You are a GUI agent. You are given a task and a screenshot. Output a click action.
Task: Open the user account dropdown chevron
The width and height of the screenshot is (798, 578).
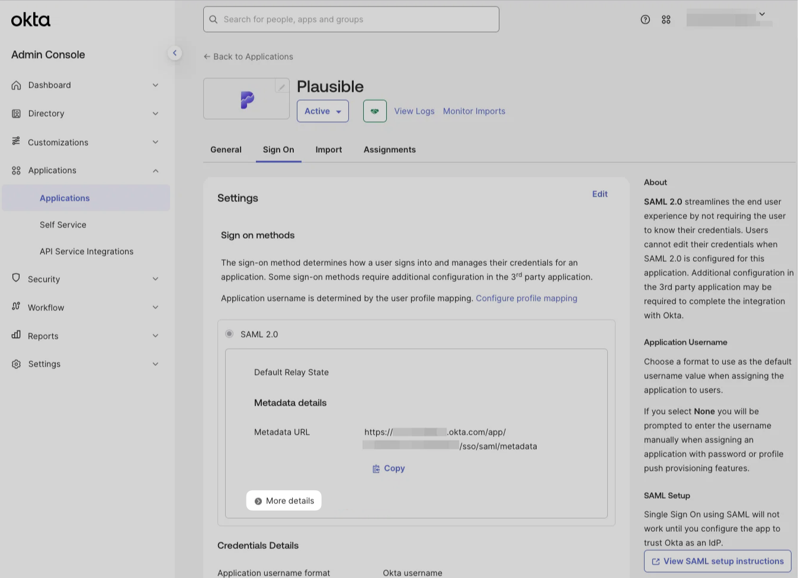[762, 14]
